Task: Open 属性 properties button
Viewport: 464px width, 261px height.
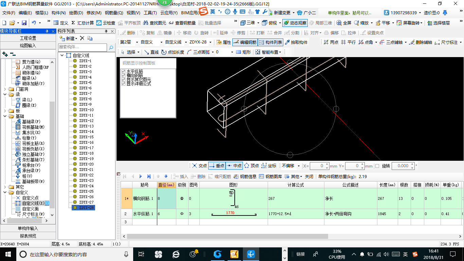Action: [224, 42]
